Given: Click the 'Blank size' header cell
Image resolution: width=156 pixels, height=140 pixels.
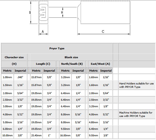Looking at the screenshot, I should pyautogui.click(x=71, y=57).
